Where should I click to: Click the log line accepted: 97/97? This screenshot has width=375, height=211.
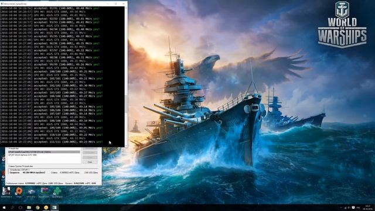(50, 50)
